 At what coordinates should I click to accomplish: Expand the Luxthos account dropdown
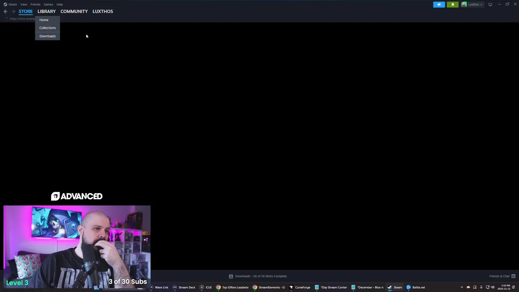tap(475, 4)
